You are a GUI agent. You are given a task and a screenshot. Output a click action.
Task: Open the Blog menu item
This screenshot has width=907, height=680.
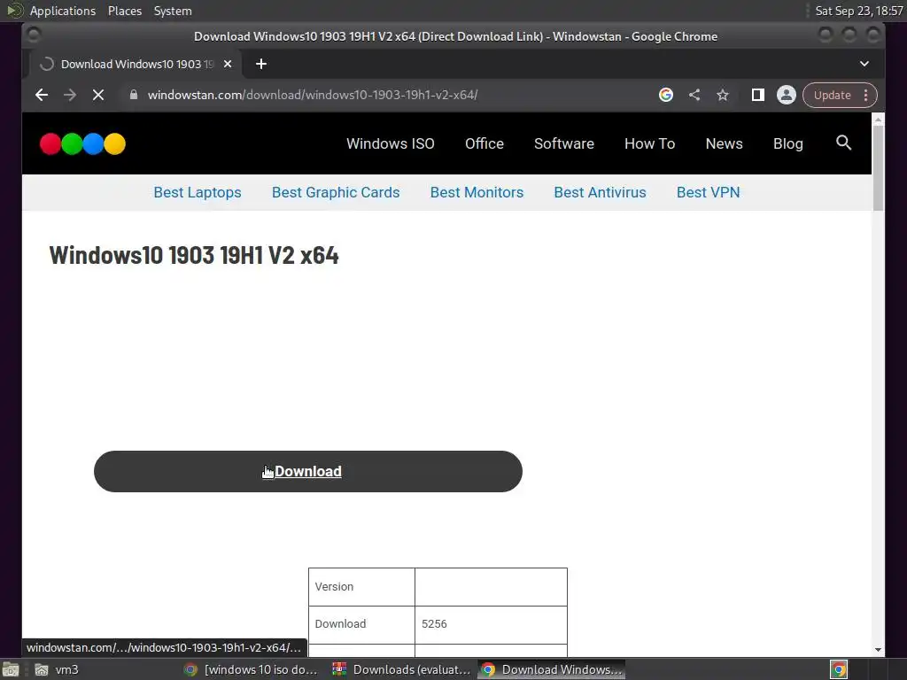point(787,143)
